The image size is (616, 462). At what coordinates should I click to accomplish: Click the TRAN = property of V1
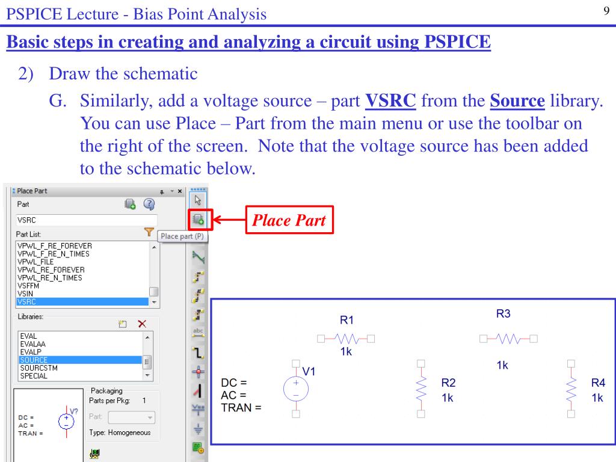click(241, 408)
